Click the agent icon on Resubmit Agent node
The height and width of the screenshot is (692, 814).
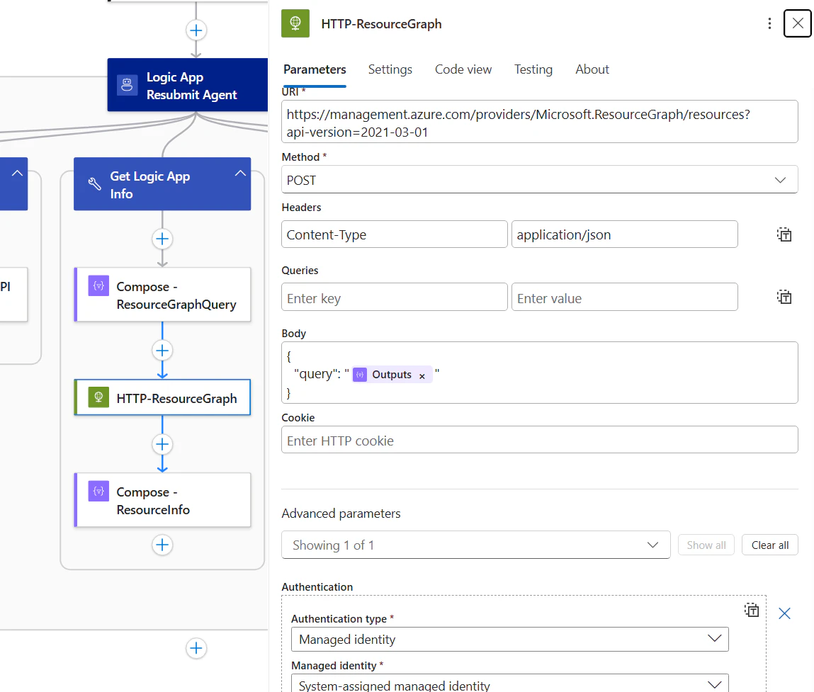(x=127, y=84)
